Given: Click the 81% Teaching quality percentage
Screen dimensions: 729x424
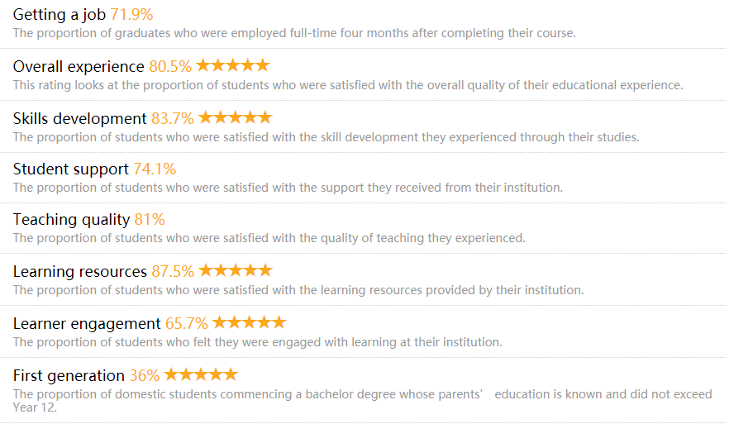Looking at the screenshot, I should 150,220.
